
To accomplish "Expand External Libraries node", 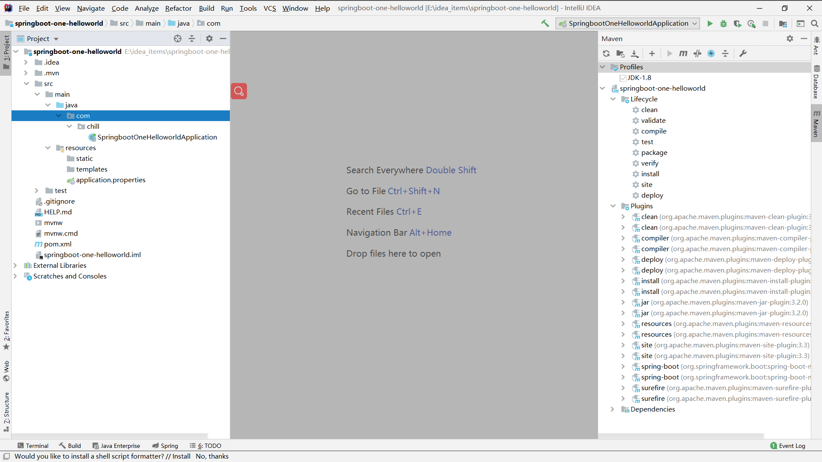I will click(15, 265).
